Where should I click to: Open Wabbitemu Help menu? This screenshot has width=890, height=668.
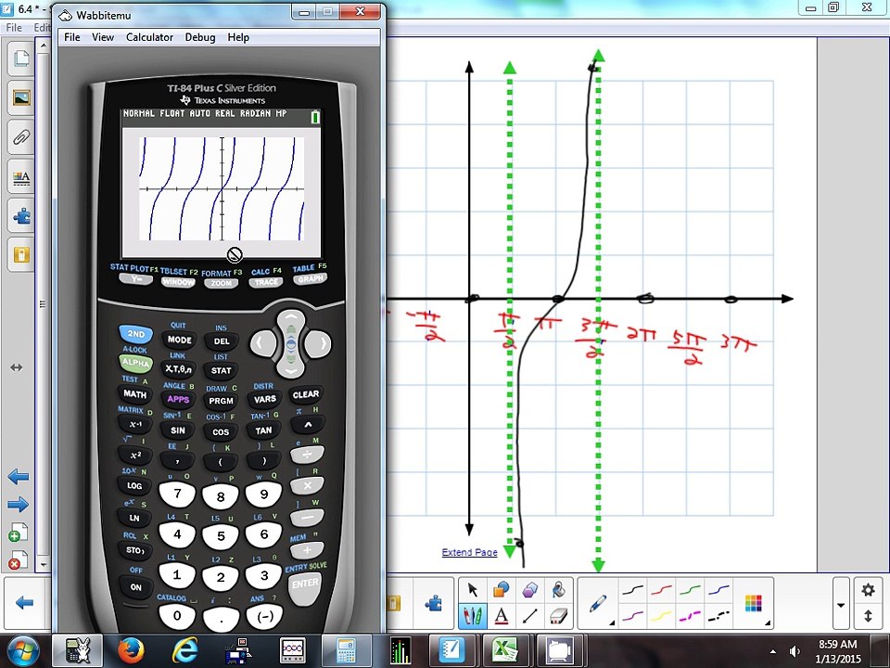click(238, 37)
